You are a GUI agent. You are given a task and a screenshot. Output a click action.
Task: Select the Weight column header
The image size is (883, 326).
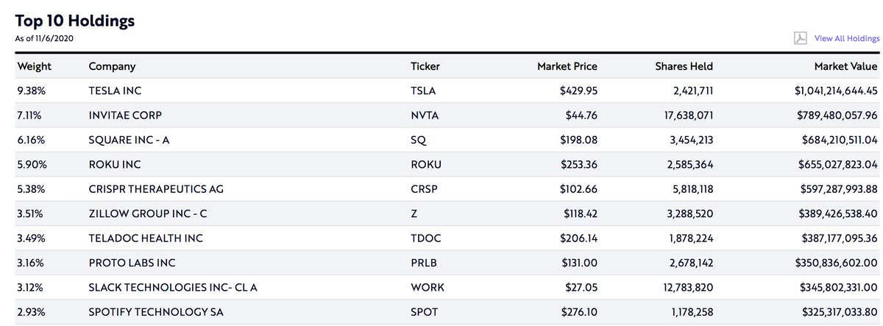point(34,66)
